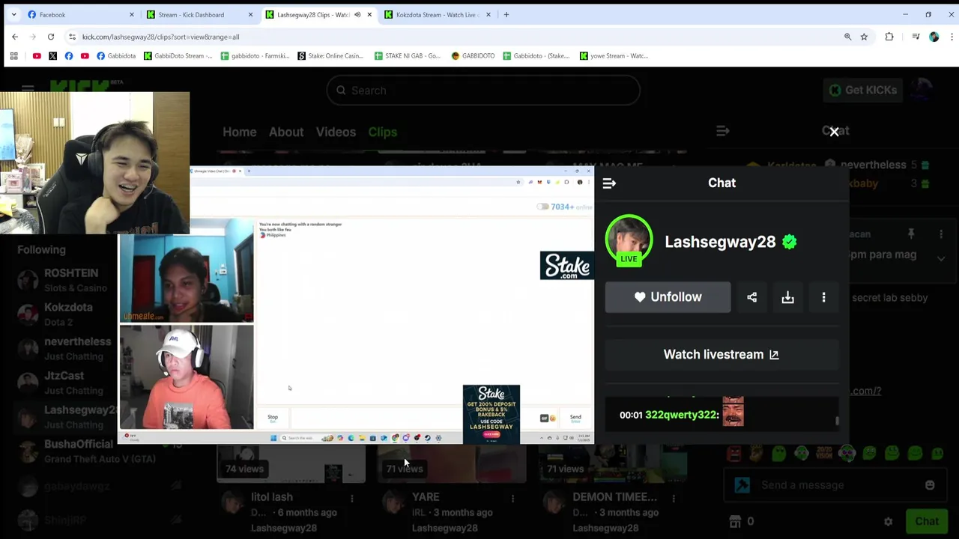Screen dimensions: 959x539
Task: Open the apps grid in bookmarks bar
Action: 13,55
